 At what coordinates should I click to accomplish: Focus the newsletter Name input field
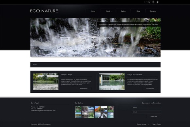pyautogui.click(x=146, y=107)
